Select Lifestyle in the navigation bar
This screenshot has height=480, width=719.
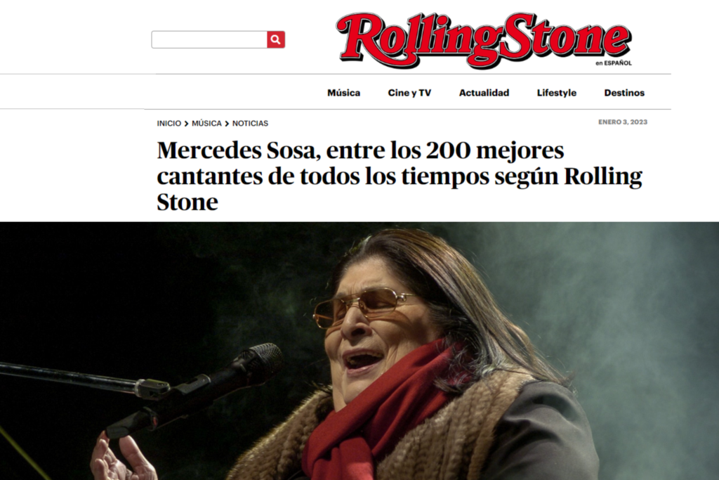pos(557,93)
